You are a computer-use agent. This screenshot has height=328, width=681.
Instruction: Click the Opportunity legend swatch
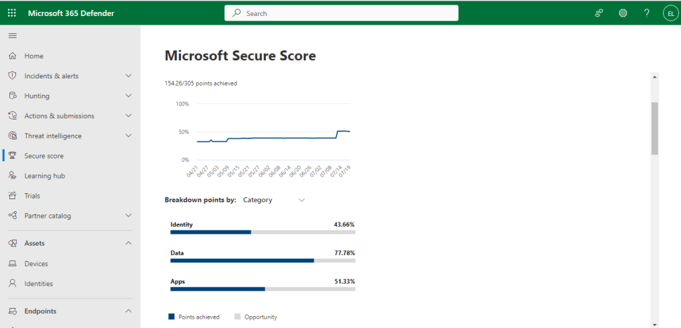pos(237,317)
